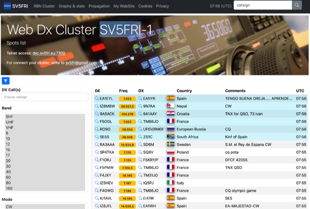
Task: Select SHF in the Band list
Action: click(x=9, y=117)
